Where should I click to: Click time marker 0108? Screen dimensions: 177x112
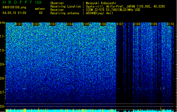point(137,24)
